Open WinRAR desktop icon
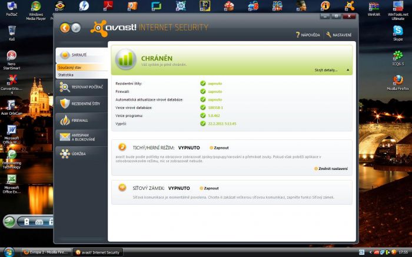Image resolution: width=412 pixels, height=257 pixels. click(x=374, y=9)
